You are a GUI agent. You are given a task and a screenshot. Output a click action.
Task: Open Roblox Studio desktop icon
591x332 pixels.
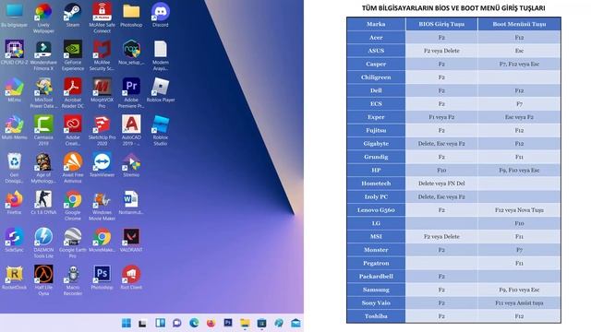160,130
